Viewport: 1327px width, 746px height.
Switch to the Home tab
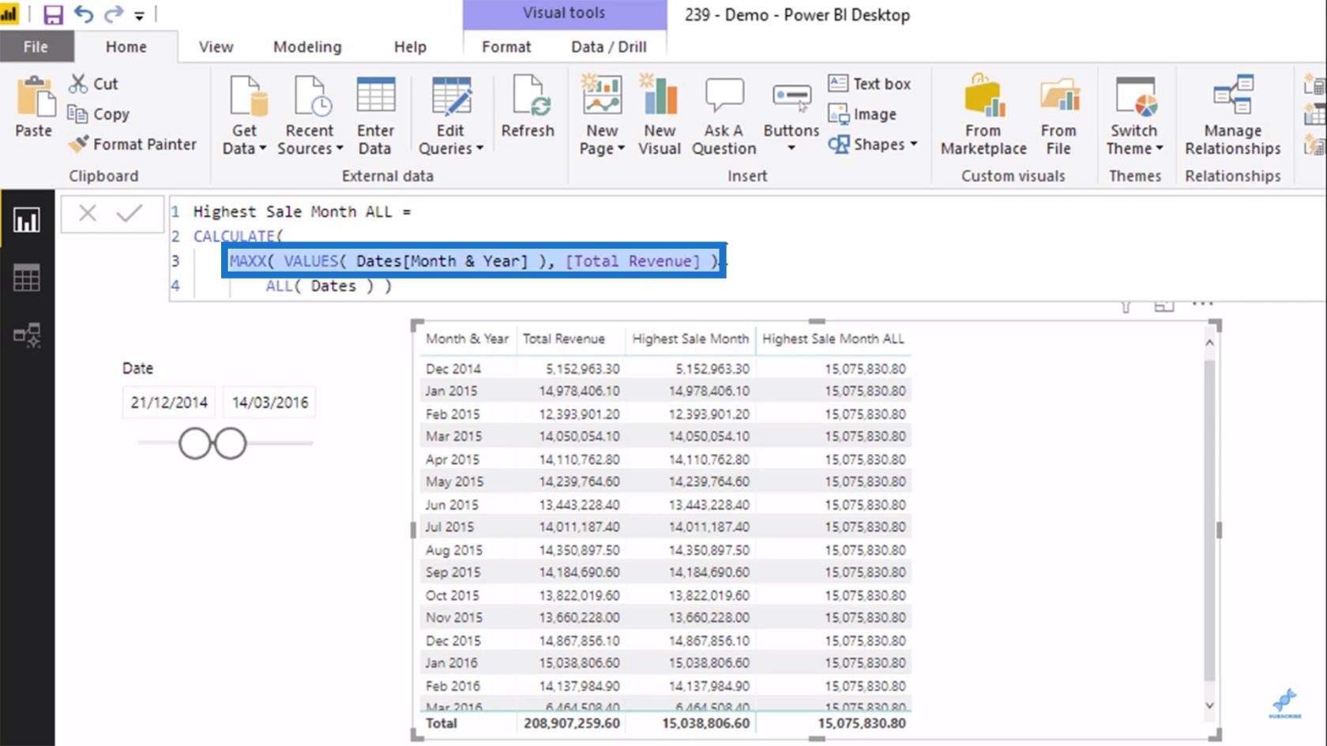coord(126,47)
